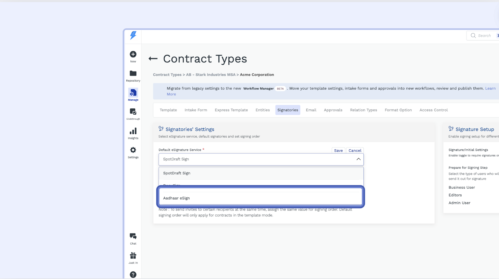Viewport: 499px width, 279px height.
Task: Choose Aadhaar eSign option
Action: point(261,198)
